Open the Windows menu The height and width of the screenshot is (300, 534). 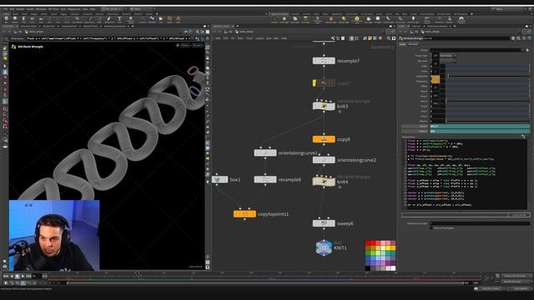click(41, 9)
